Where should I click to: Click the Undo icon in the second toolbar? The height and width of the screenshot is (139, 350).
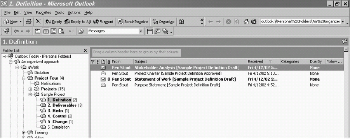pos(71,31)
